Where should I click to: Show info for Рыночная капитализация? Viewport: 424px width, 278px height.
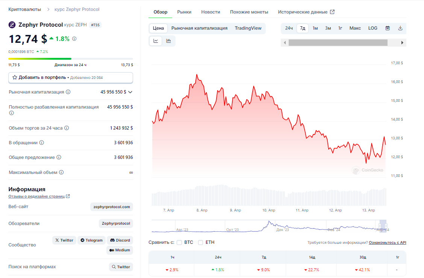[68, 92]
